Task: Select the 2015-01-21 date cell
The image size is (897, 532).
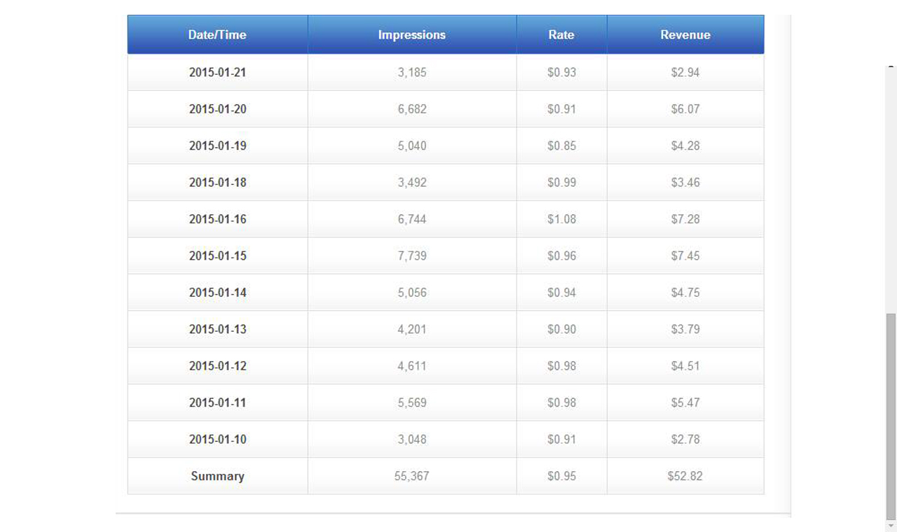Action: [x=217, y=72]
